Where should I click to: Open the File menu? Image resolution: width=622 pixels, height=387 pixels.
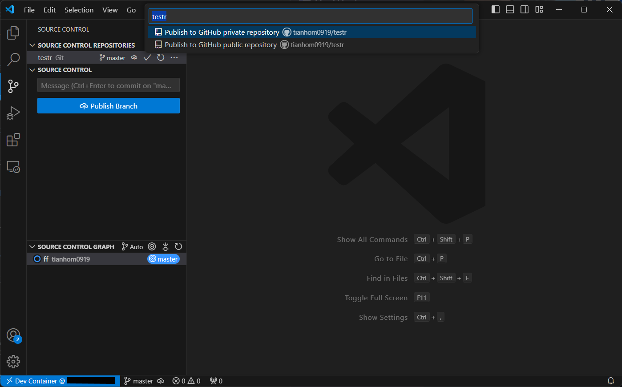(x=29, y=10)
